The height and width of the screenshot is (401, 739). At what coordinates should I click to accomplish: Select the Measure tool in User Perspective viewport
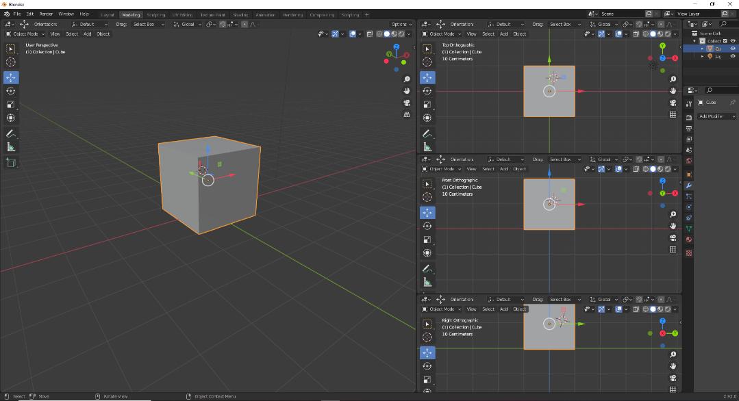[11, 147]
